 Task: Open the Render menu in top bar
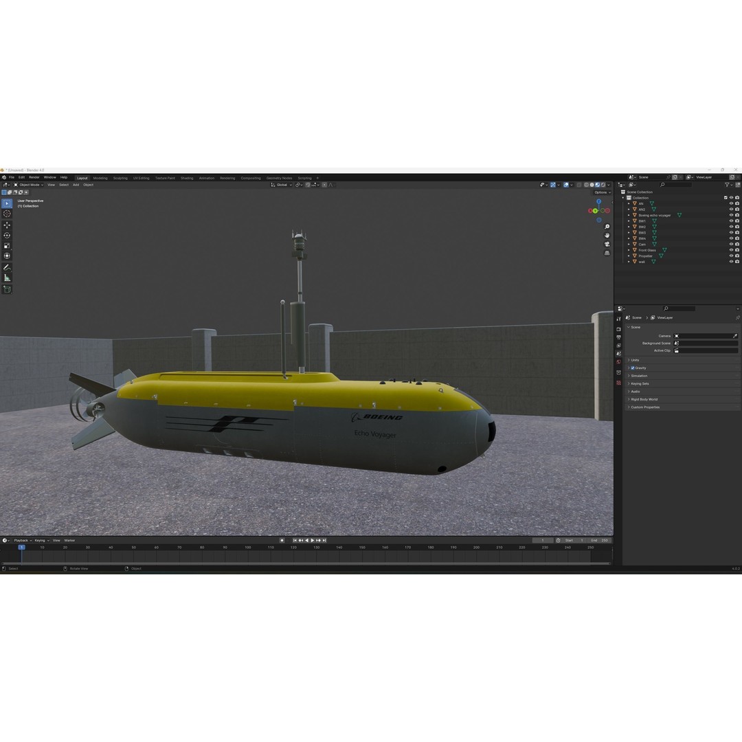(34, 177)
